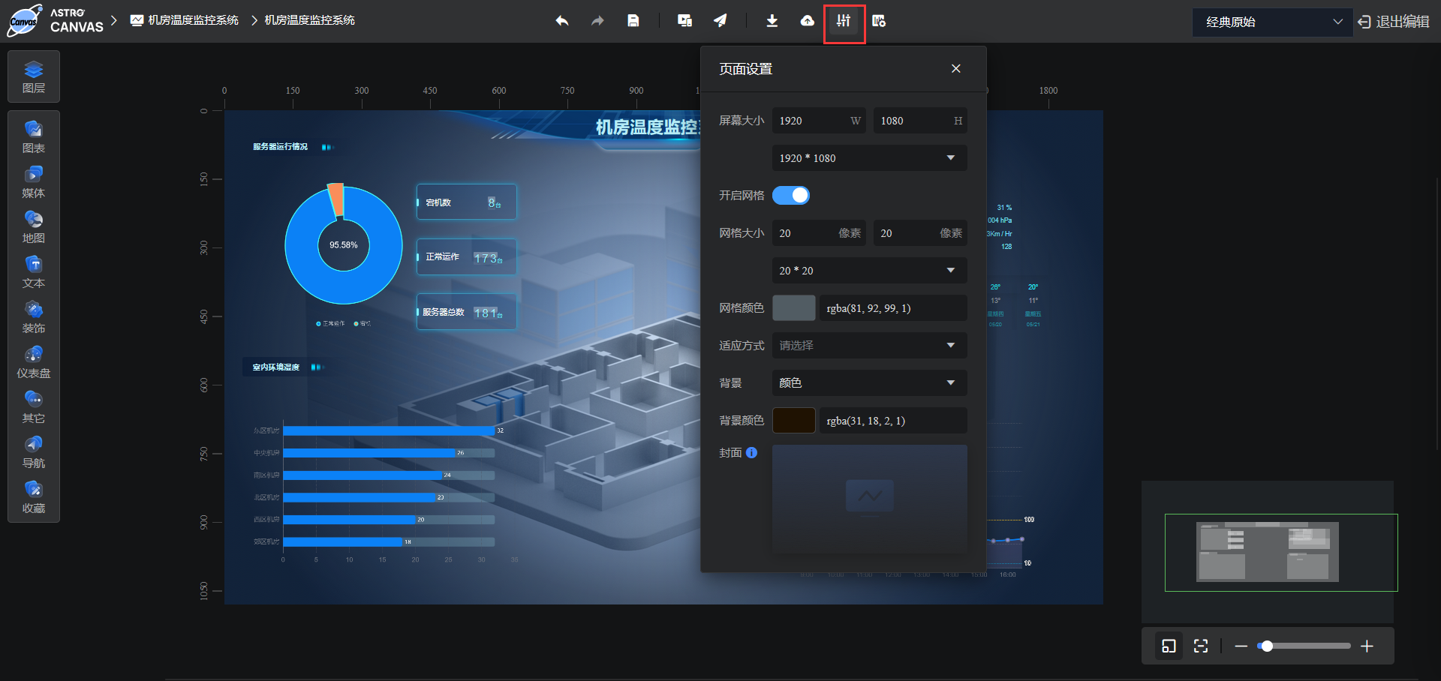Viewport: 1441px width, 681px height.
Task: Select the 服务器运行情况 title on canvas
Action: pyautogui.click(x=280, y=146)
